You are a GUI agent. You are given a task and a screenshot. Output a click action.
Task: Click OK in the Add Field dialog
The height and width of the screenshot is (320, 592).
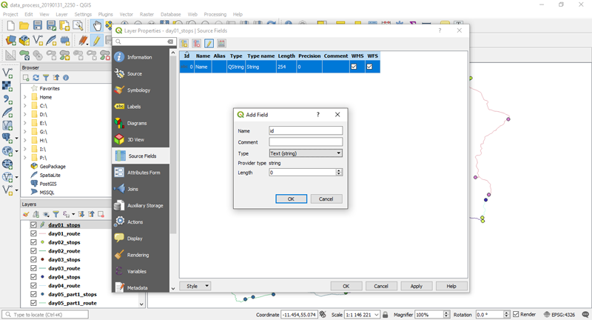tap(291, 199)
